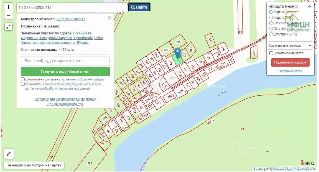Open the Кадастровые границы dropdown
This screenshot has height=172, width=319.
pyautogui.click(x=290, y=45)
